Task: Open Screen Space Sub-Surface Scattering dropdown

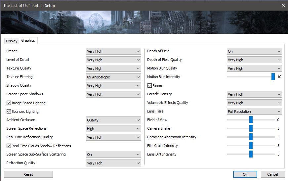Action: pos(113,155)
